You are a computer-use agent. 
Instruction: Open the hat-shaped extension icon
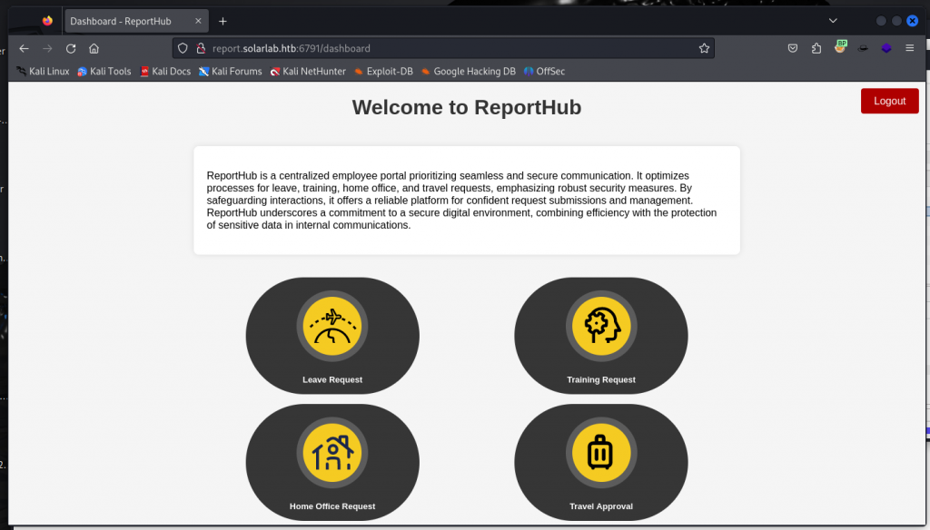[863, 49]
